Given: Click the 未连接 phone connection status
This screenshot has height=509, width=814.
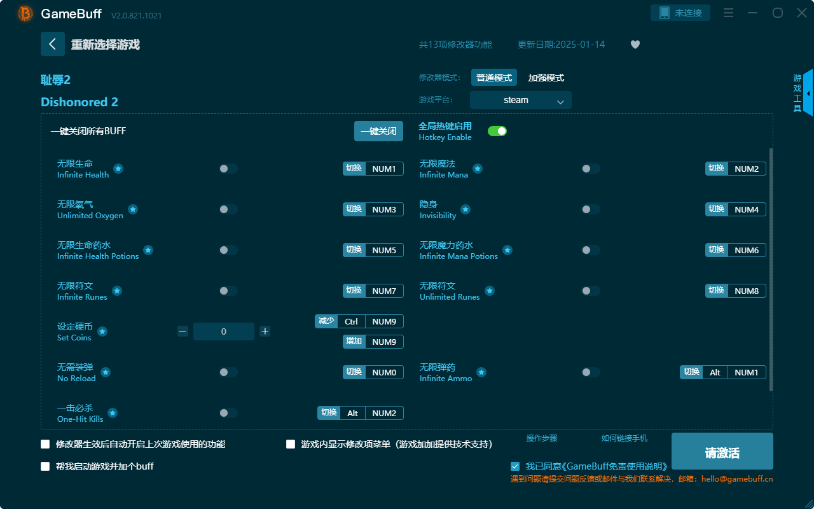Looking at the screenshot, I should [x=680, y=12].
